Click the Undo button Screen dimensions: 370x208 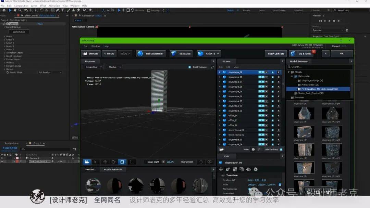[109, 54]
